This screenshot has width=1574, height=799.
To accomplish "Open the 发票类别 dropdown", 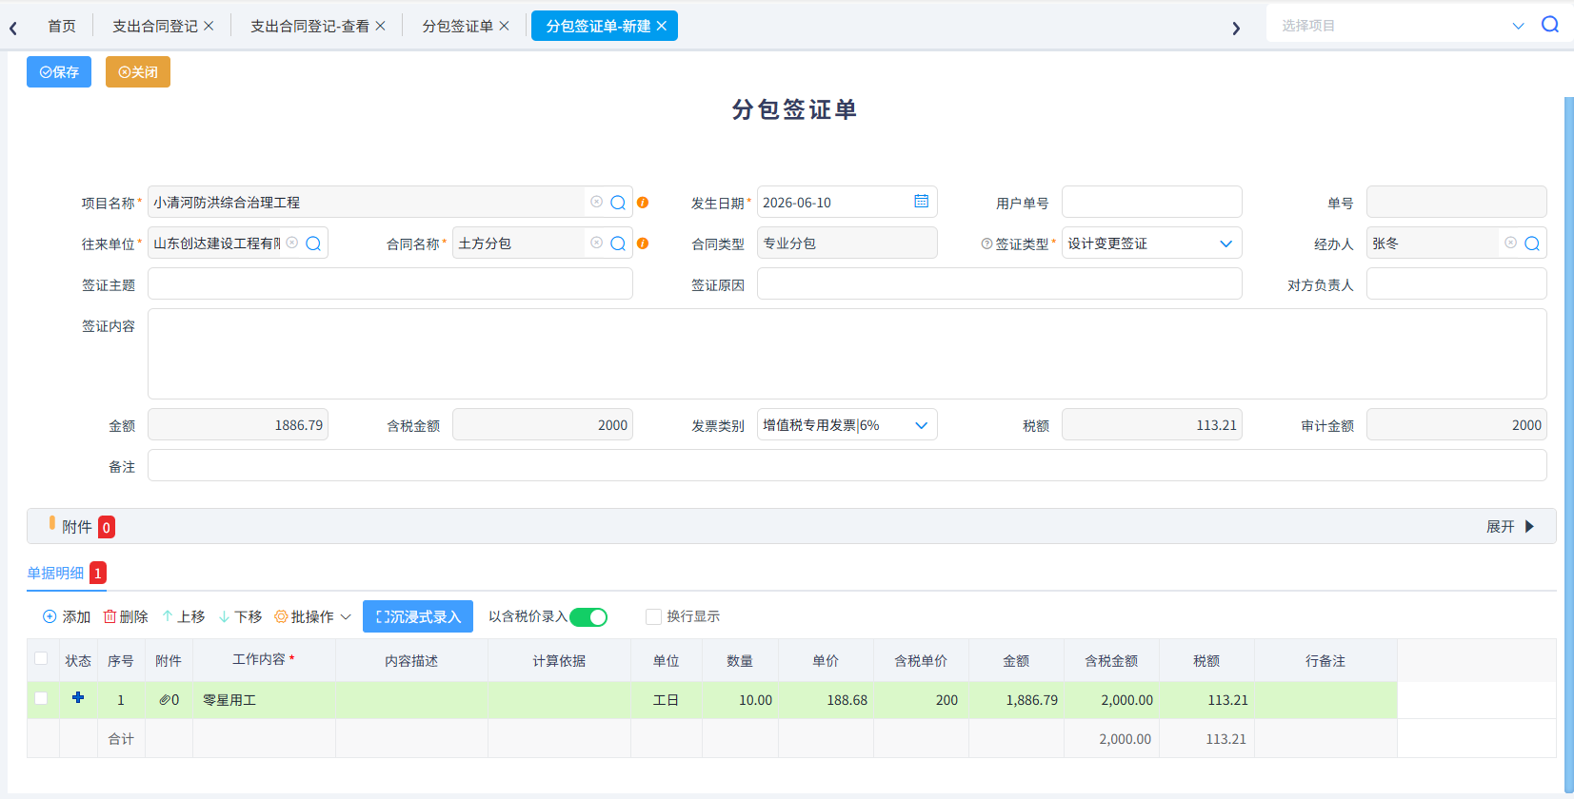I will 922,425.
